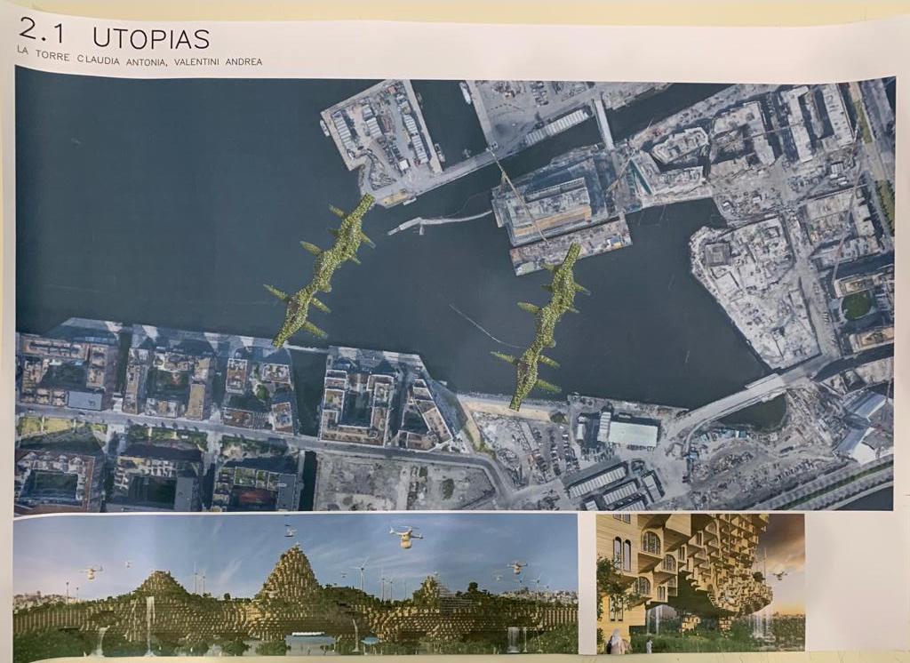
Task: Click the largest yellow drone in sky
Action: click(x=406, y=536)
